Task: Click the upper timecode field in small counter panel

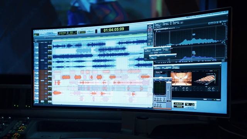Action: click(x=179, y=104)
